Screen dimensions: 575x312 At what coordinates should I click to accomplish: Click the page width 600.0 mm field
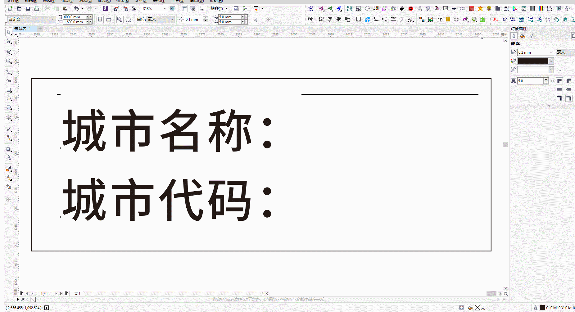pyautogui.click(x=74, y=17)
